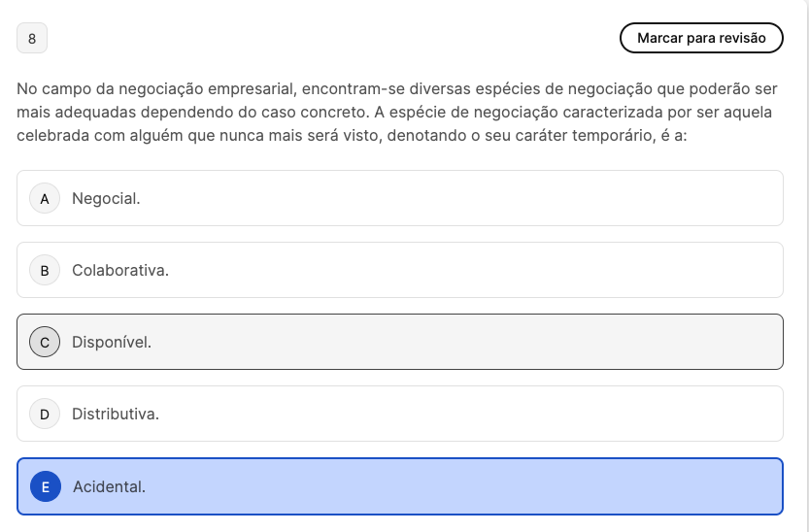Choose the 'Colaborativa.' answer text

click(120, 270)
